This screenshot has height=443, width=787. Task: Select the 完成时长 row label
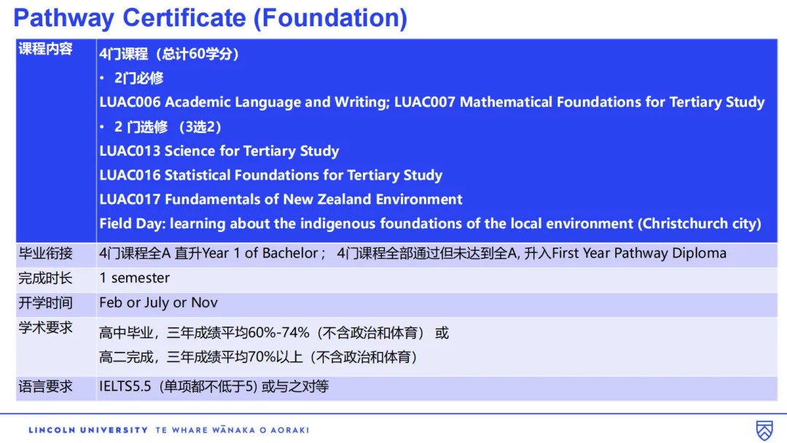(x=45, y=278)
